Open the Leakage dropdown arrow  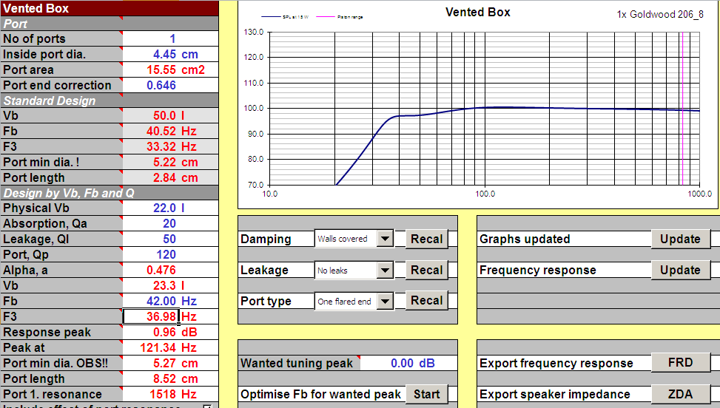386,270
